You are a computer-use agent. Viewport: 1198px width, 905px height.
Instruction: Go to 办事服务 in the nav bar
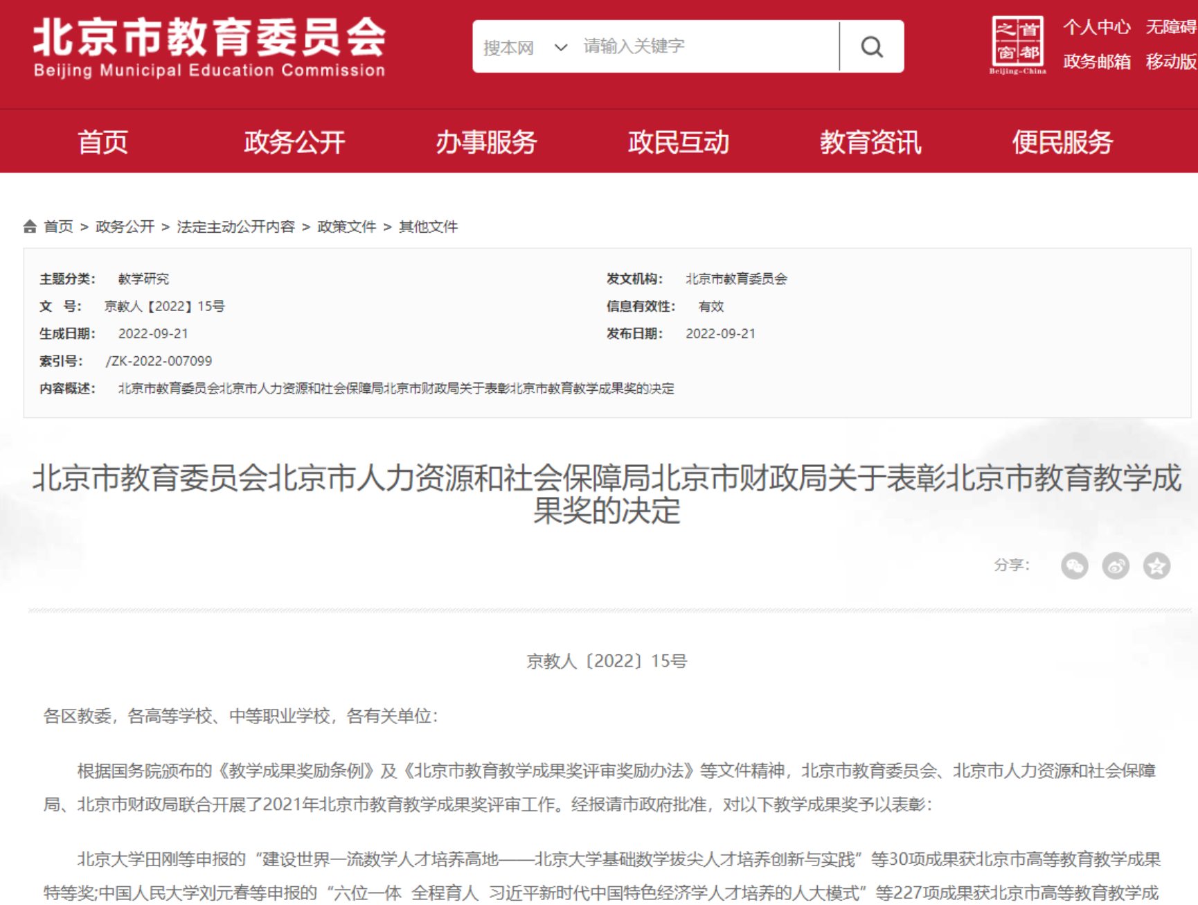(x=486, y=142)
